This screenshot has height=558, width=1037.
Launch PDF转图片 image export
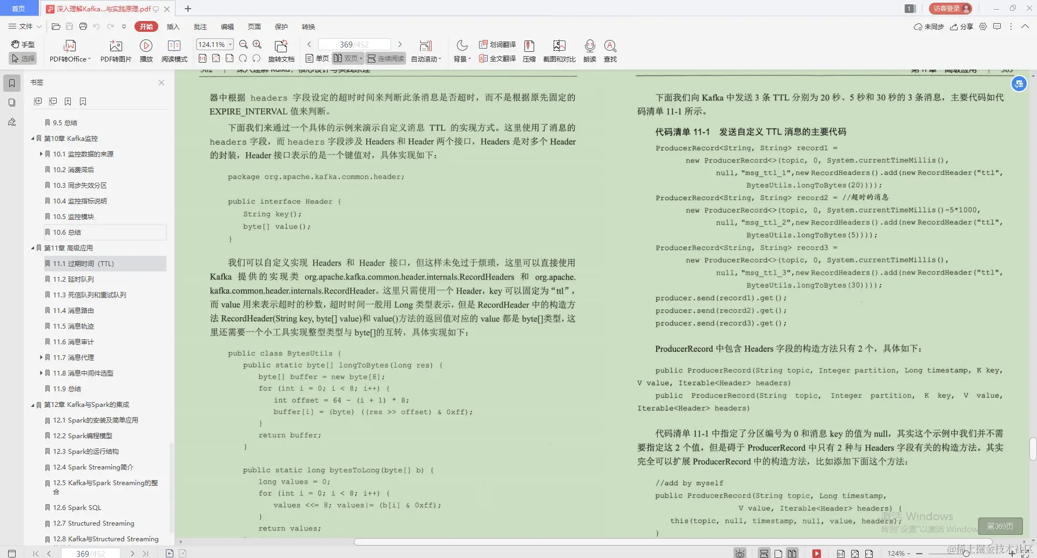(x=115, y=51)
